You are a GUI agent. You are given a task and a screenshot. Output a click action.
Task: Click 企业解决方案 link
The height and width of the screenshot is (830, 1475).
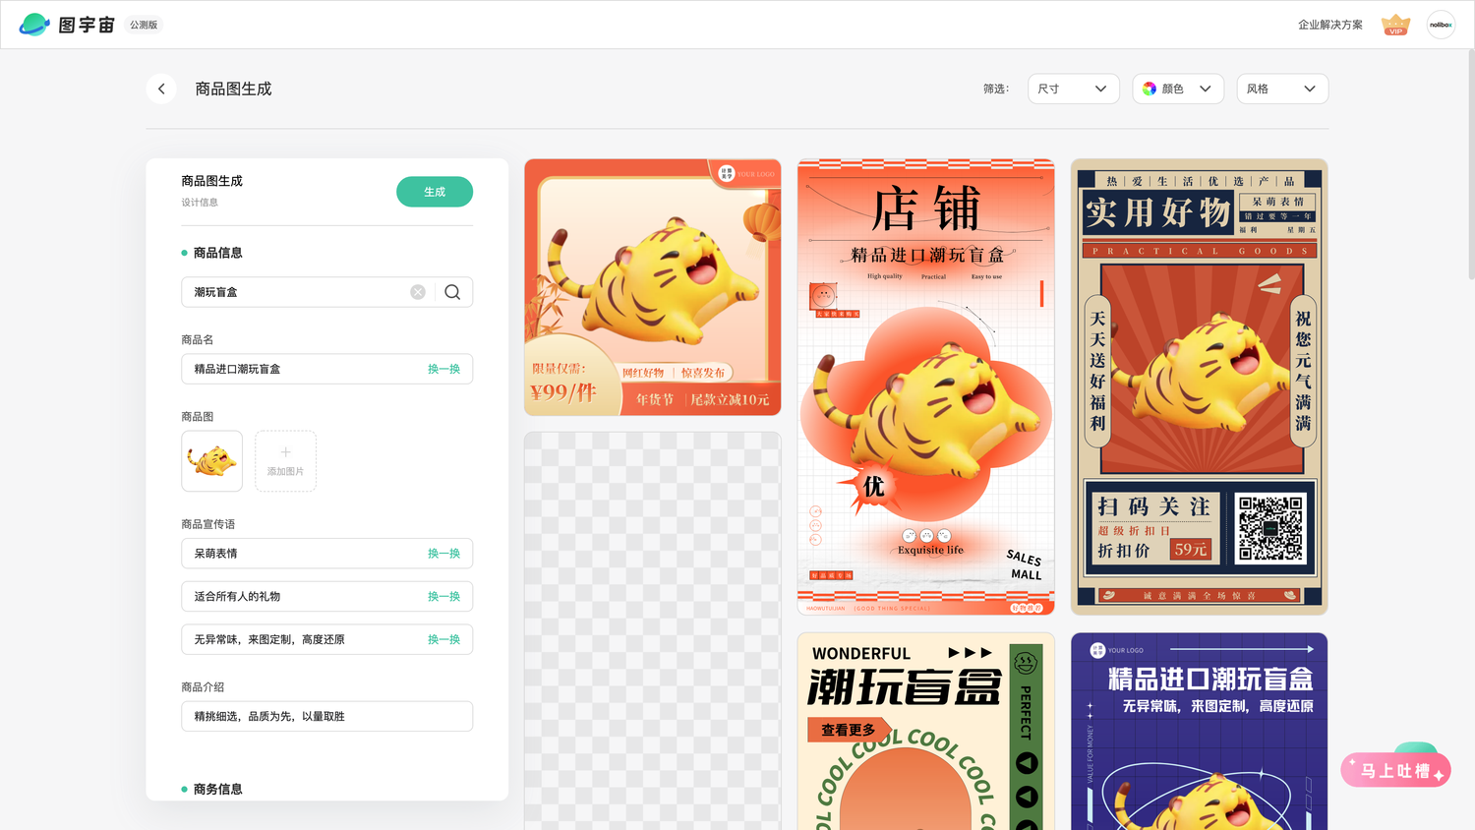click(1330, 25)
